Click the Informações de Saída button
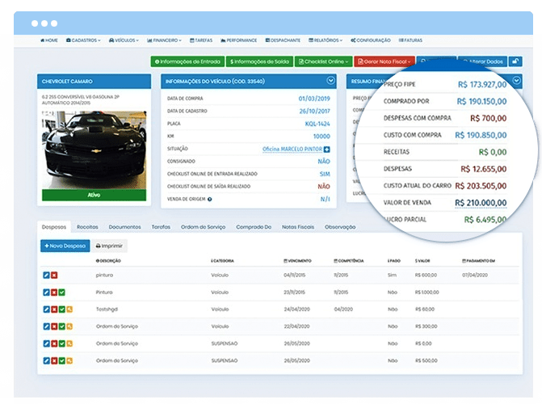The image size is (542, 404). [259, 61]
